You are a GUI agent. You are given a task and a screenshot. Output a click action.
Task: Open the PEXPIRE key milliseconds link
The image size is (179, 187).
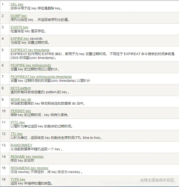point(31,65)
